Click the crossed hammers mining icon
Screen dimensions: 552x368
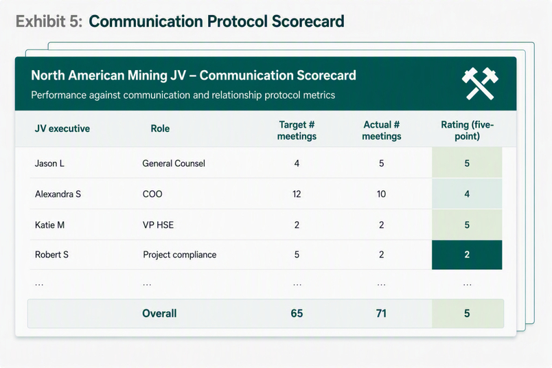(480, 84)
